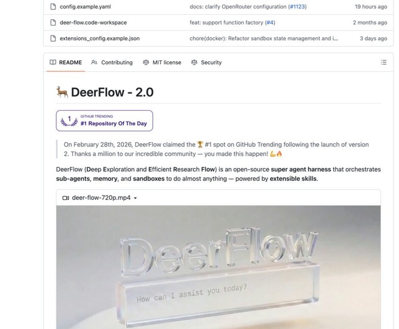Open the extensions_config.example.json file
This screenshot has height=329, width=399.
pyautogui.click(x=100, y=39)
